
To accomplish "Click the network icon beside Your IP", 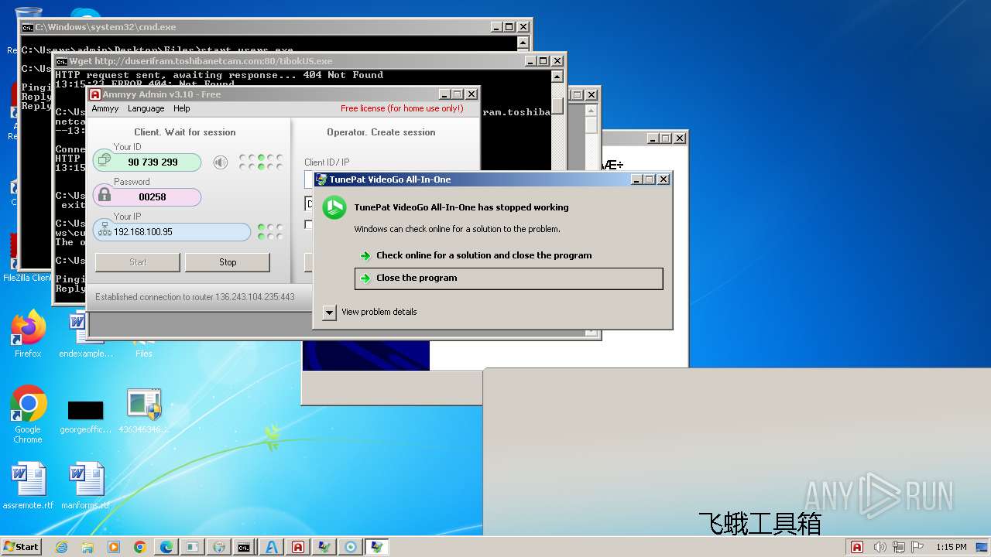I will [105, 231].
